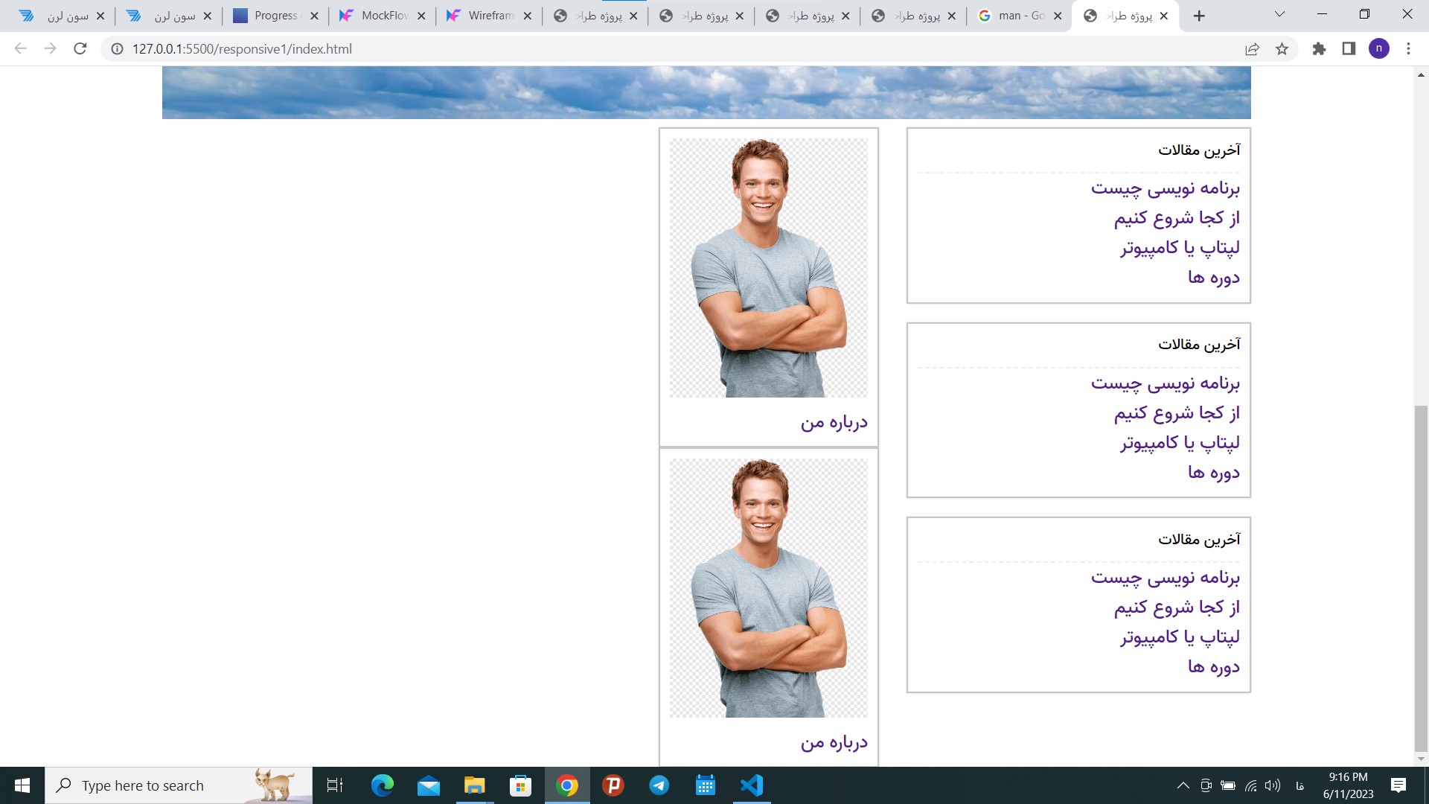Click برنامه نویسی چیست article link
Screen dimensions: 1429x804
click(x=1164, y=188)
